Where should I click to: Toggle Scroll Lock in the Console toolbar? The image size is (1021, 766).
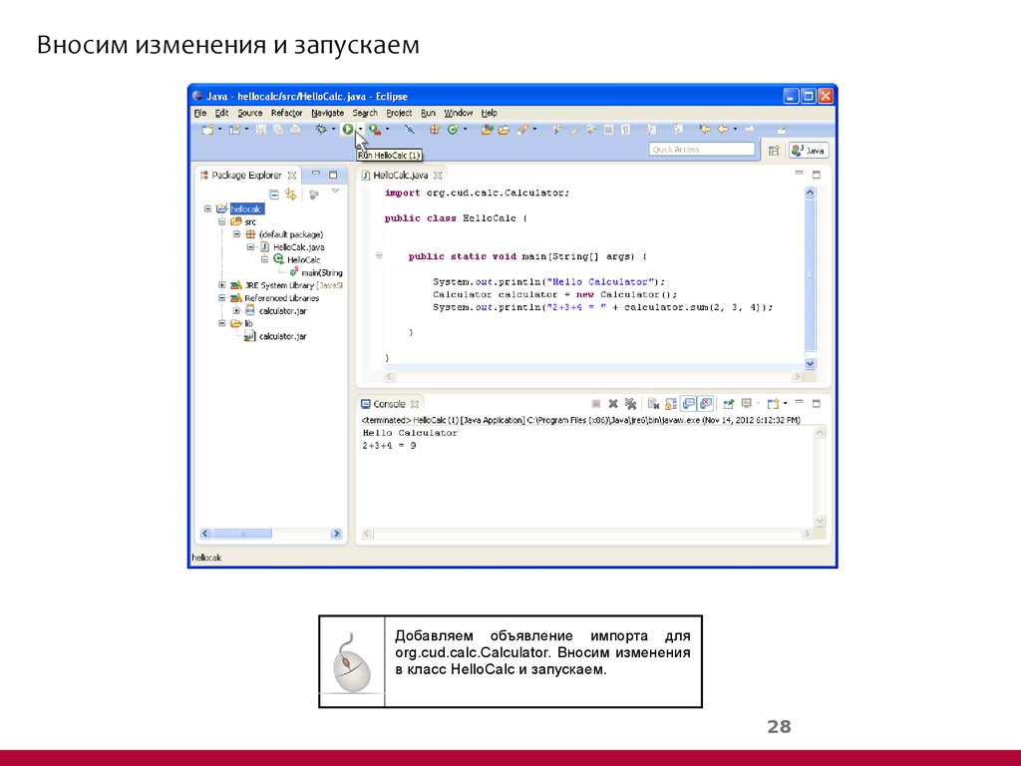(669, 403)
